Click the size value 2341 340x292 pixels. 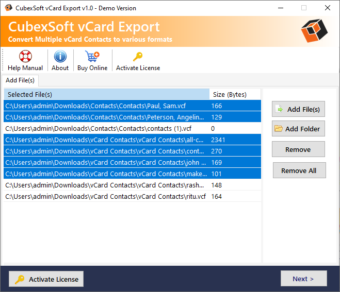coord(218,140)
